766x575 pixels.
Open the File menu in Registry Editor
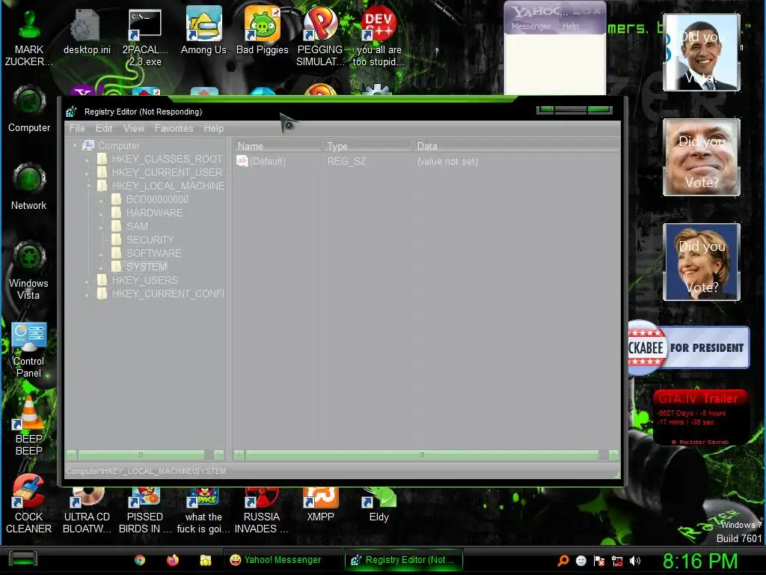tap(77, 128)
